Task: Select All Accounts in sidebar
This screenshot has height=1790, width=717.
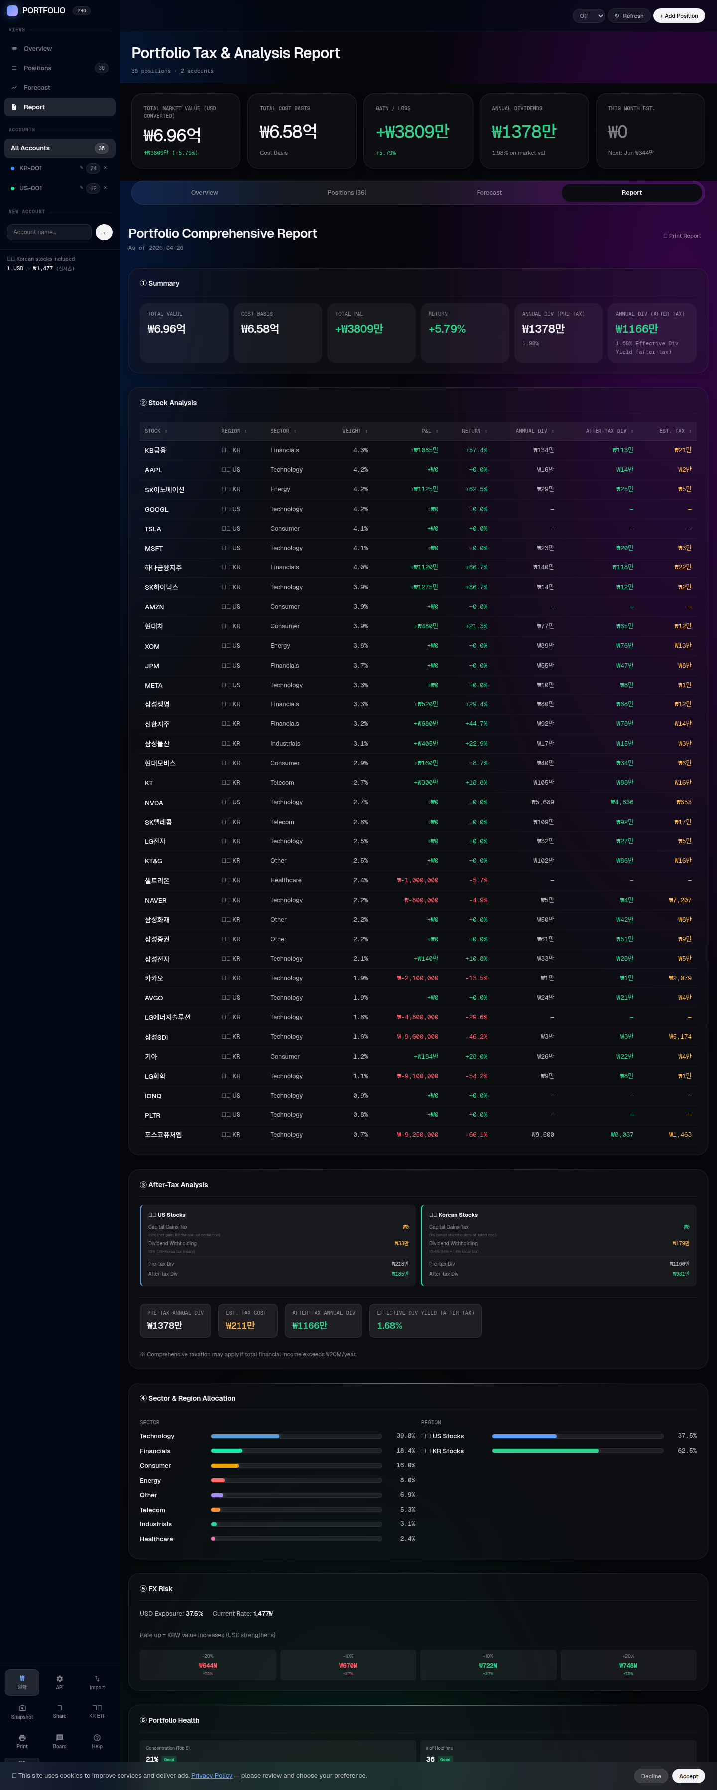Action: pos(60,148)
